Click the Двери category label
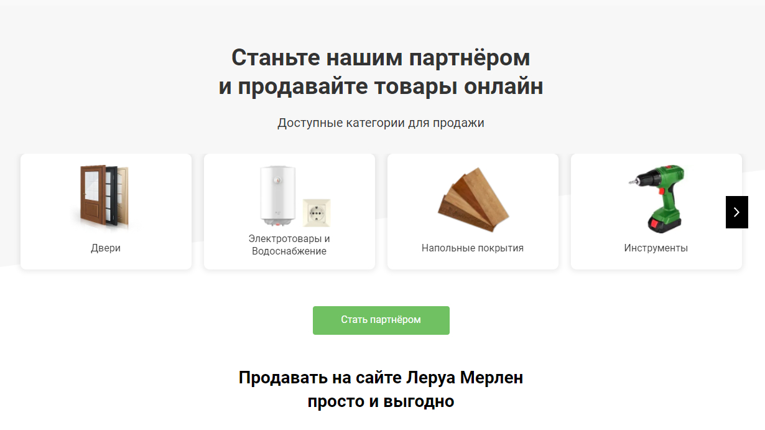Viewport: 765px width, 430px height. (106, 248)
